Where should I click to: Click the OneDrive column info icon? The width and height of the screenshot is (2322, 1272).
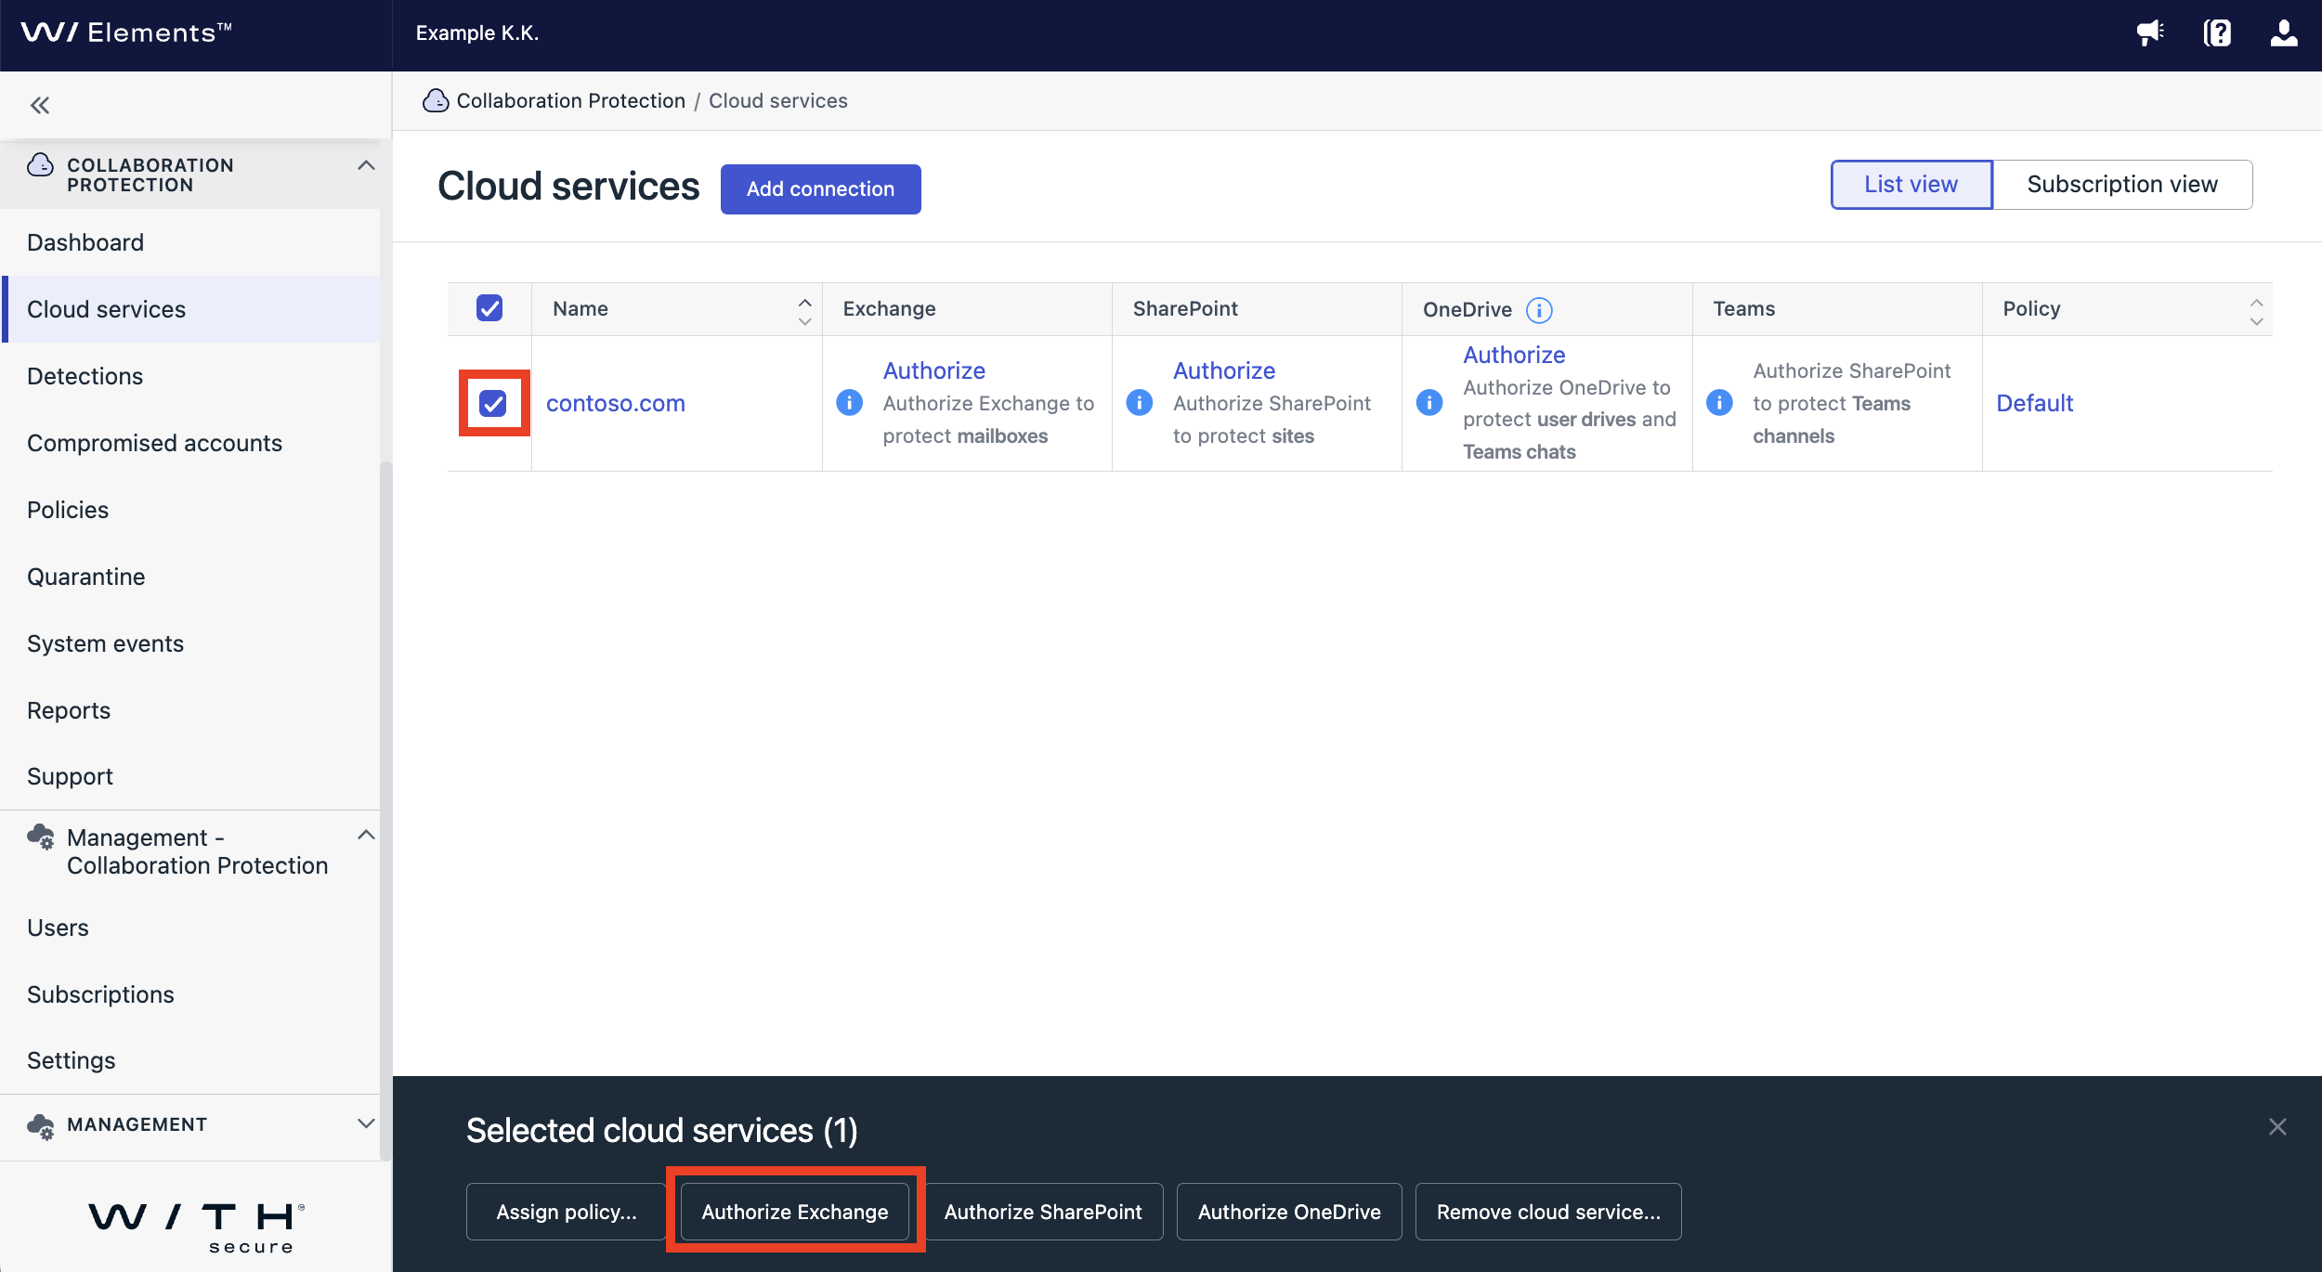(1539, 309)
